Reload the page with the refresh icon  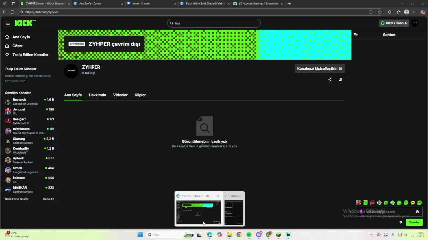tap(12, 12)
